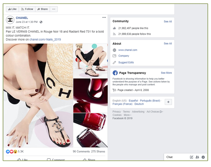Open the dark red nail polish swirl photo
Image resolution: width=211 pixels, height=167 pixels.
pyautogui.click(x=90, y=96)
